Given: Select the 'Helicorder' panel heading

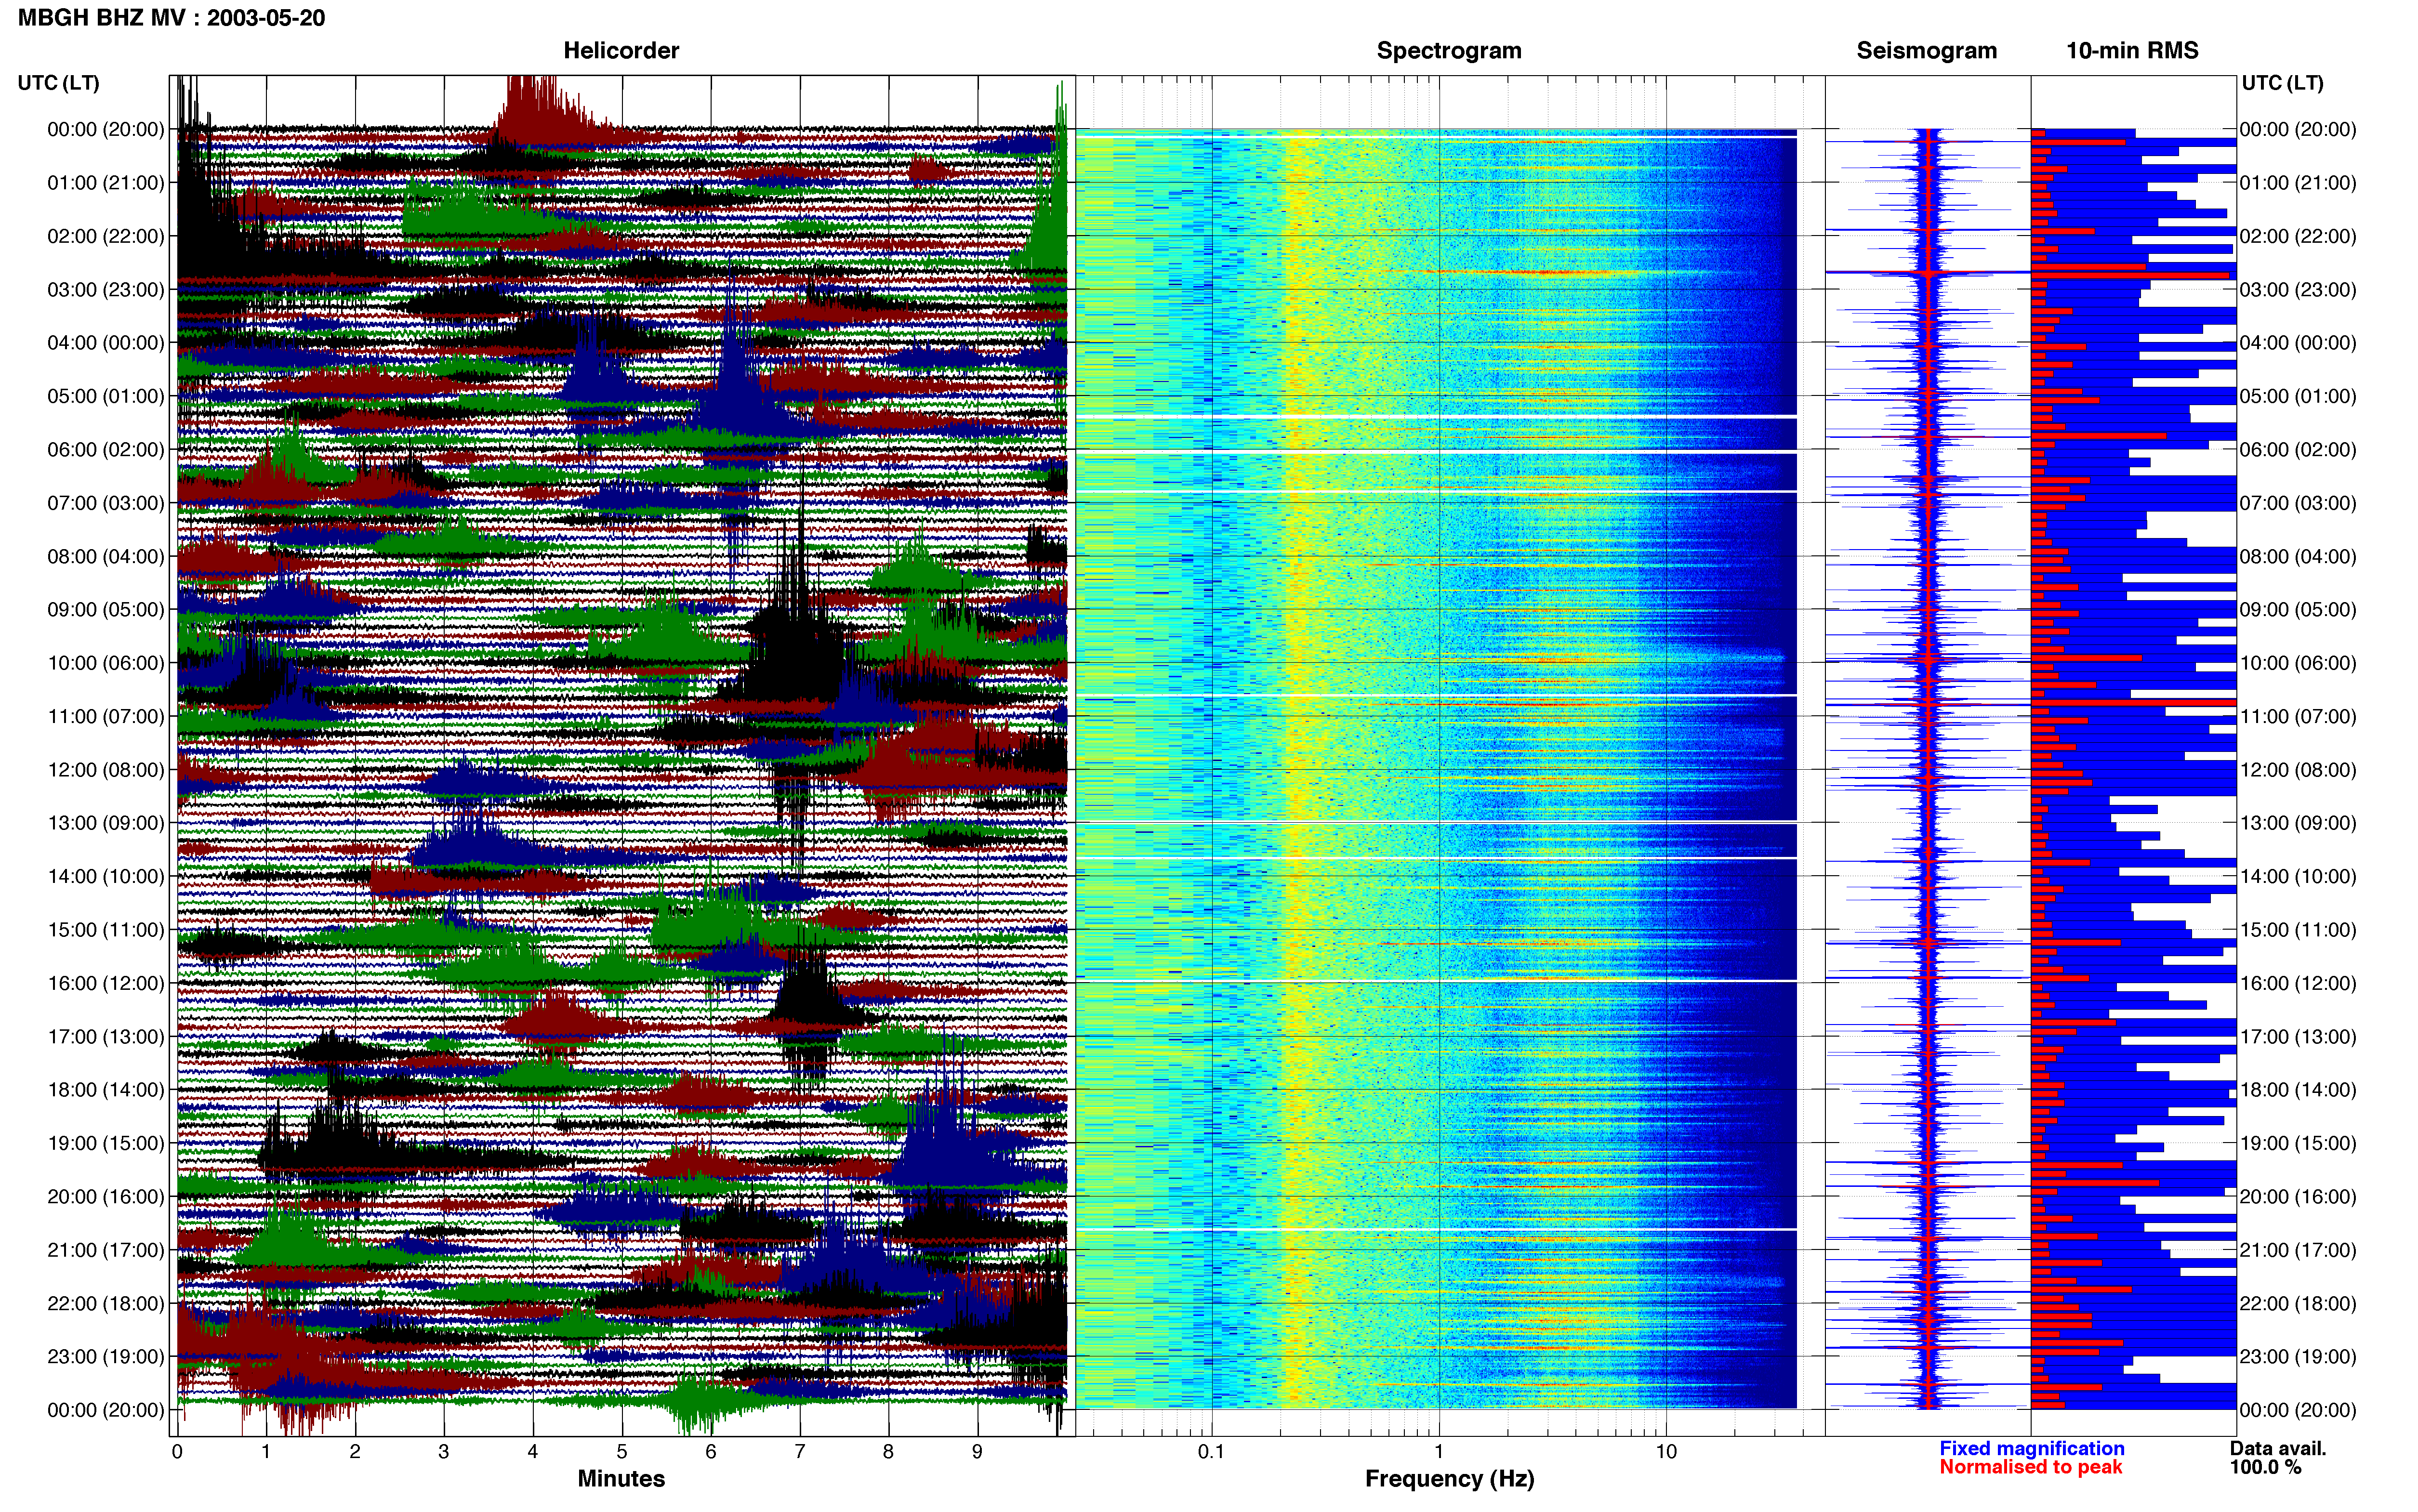Looking at the screenshot, I should point(621,51).
